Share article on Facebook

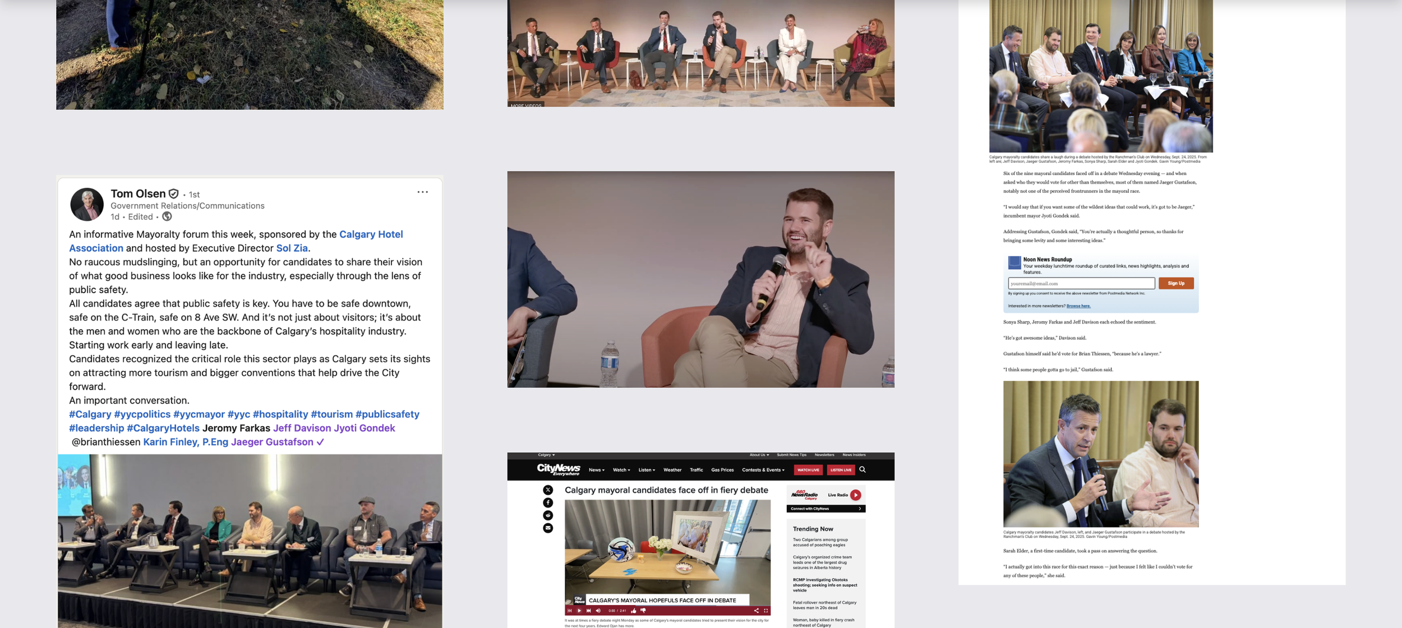[x=548, y=503]
